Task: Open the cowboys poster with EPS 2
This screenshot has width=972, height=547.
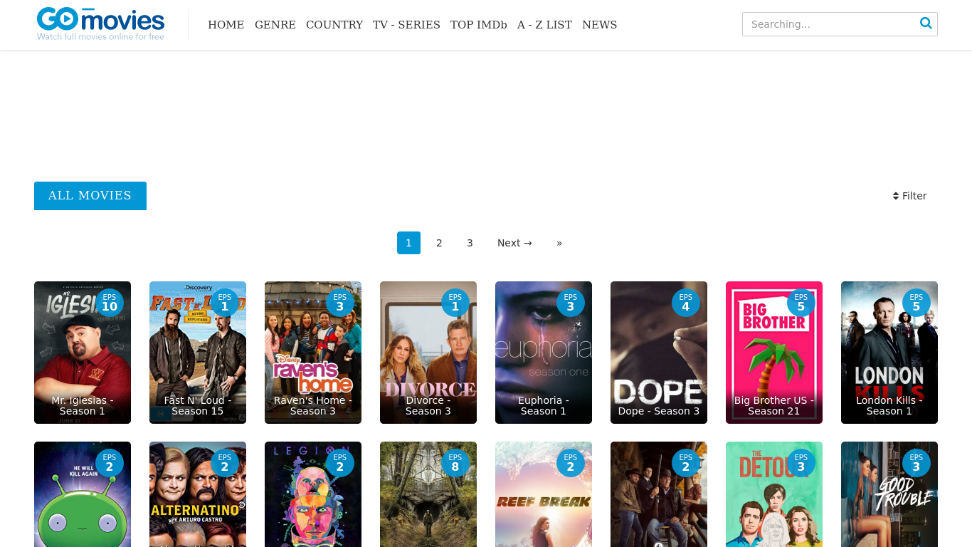Action: (659, 494)
